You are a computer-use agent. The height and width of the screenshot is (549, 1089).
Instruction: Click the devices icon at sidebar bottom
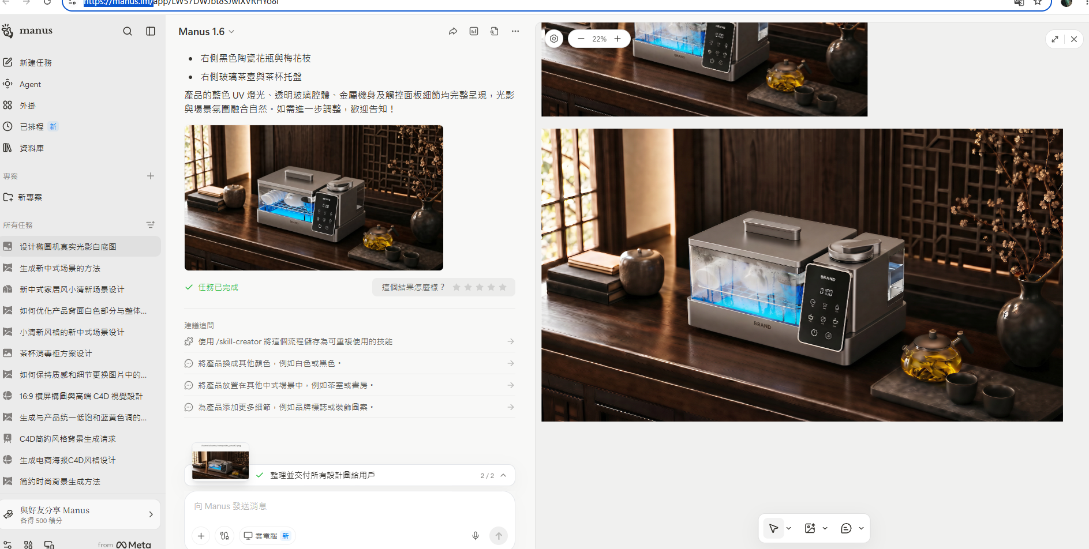click(49, 544)
